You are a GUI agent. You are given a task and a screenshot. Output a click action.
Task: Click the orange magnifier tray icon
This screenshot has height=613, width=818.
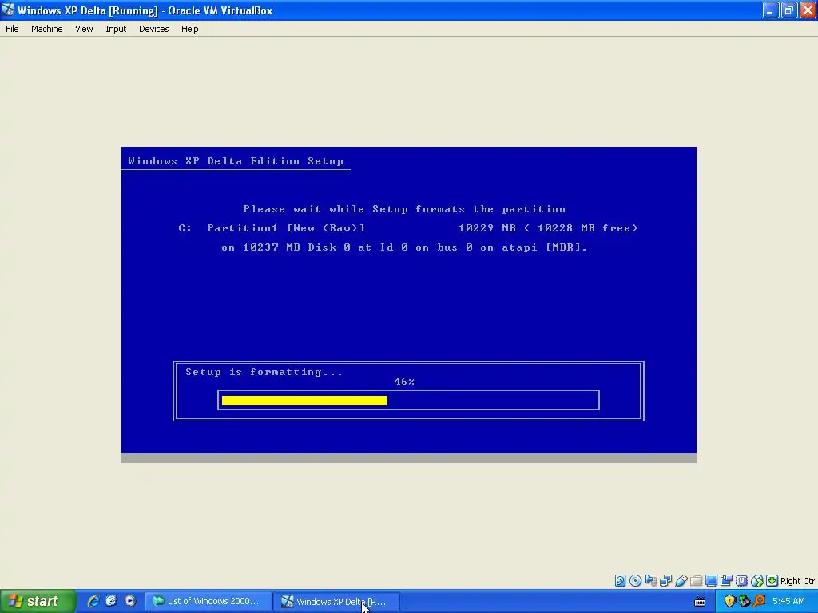coord(759,601)
